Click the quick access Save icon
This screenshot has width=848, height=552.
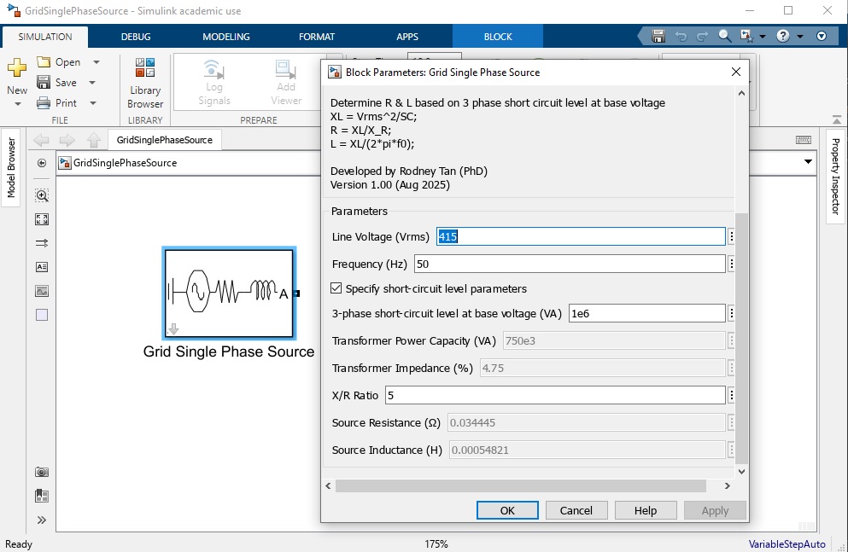point(658,37)
